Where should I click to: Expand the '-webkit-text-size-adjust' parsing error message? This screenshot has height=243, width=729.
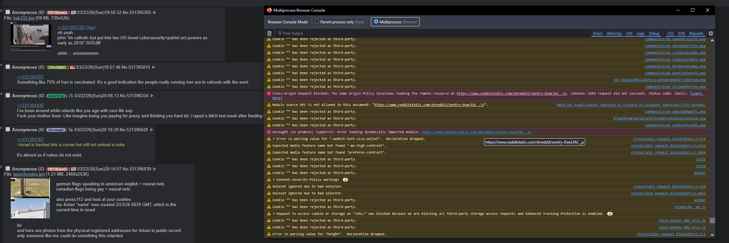(x=274, y=139)
